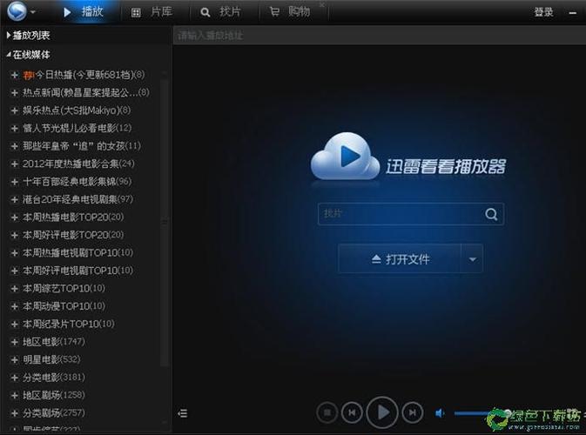This screenshot has height=435, width=586.
Task: Select the 2012年度热播电影合集(24) entry text
Action: pos(78,164)
